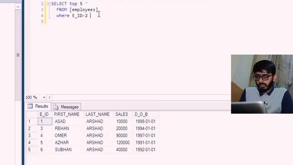The width and height of the screenshot is (293, 165).
Task: Click the SELECT keyword in query editor
Action: 59,4
